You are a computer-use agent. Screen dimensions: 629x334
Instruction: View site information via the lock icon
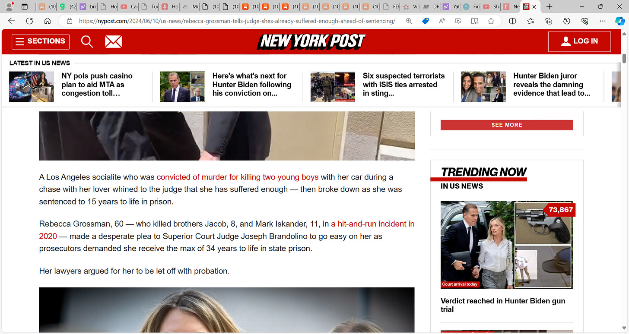tap(69, 21)
